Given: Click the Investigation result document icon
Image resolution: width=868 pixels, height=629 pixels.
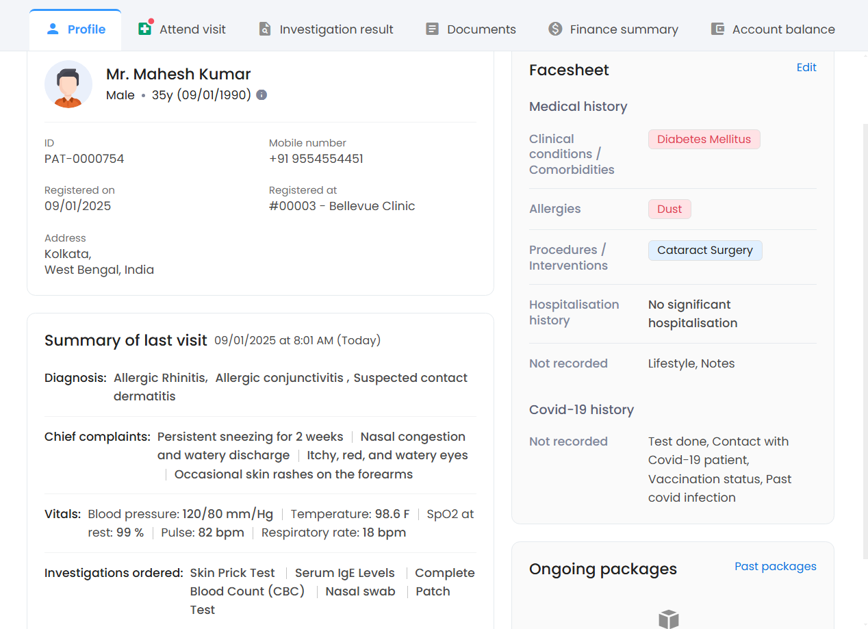Looking at the screenshot, I should tap(264, 29).
